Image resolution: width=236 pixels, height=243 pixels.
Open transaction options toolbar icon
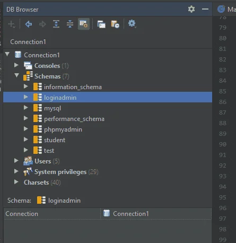(115, 24)
